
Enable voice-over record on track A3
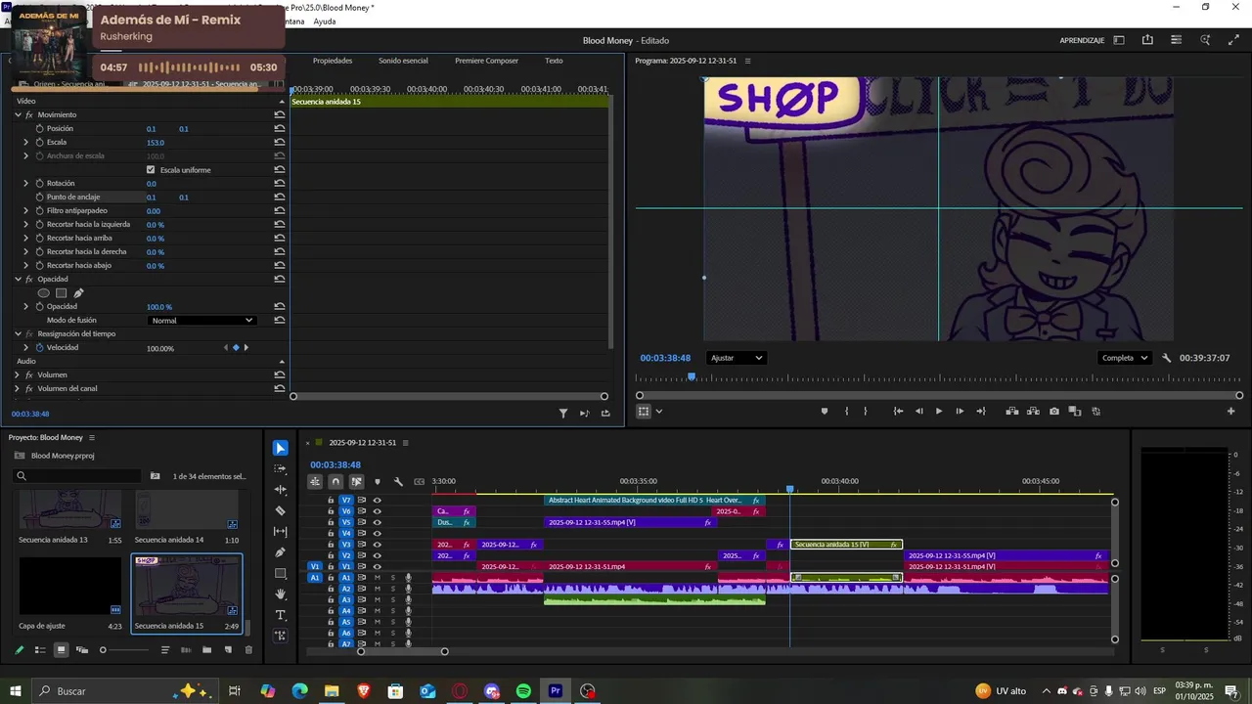(x=408, y=600)
